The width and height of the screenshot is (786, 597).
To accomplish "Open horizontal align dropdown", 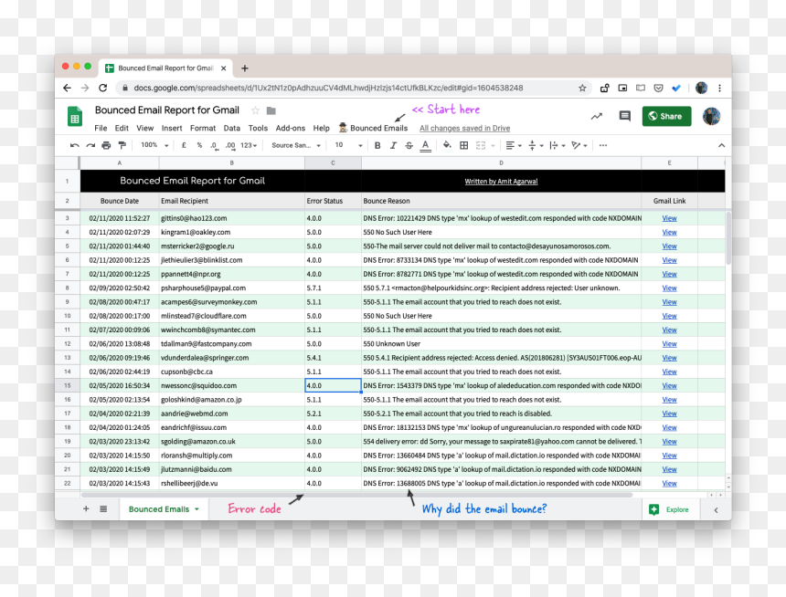I will pyautogui.click(x=514, y=145).
